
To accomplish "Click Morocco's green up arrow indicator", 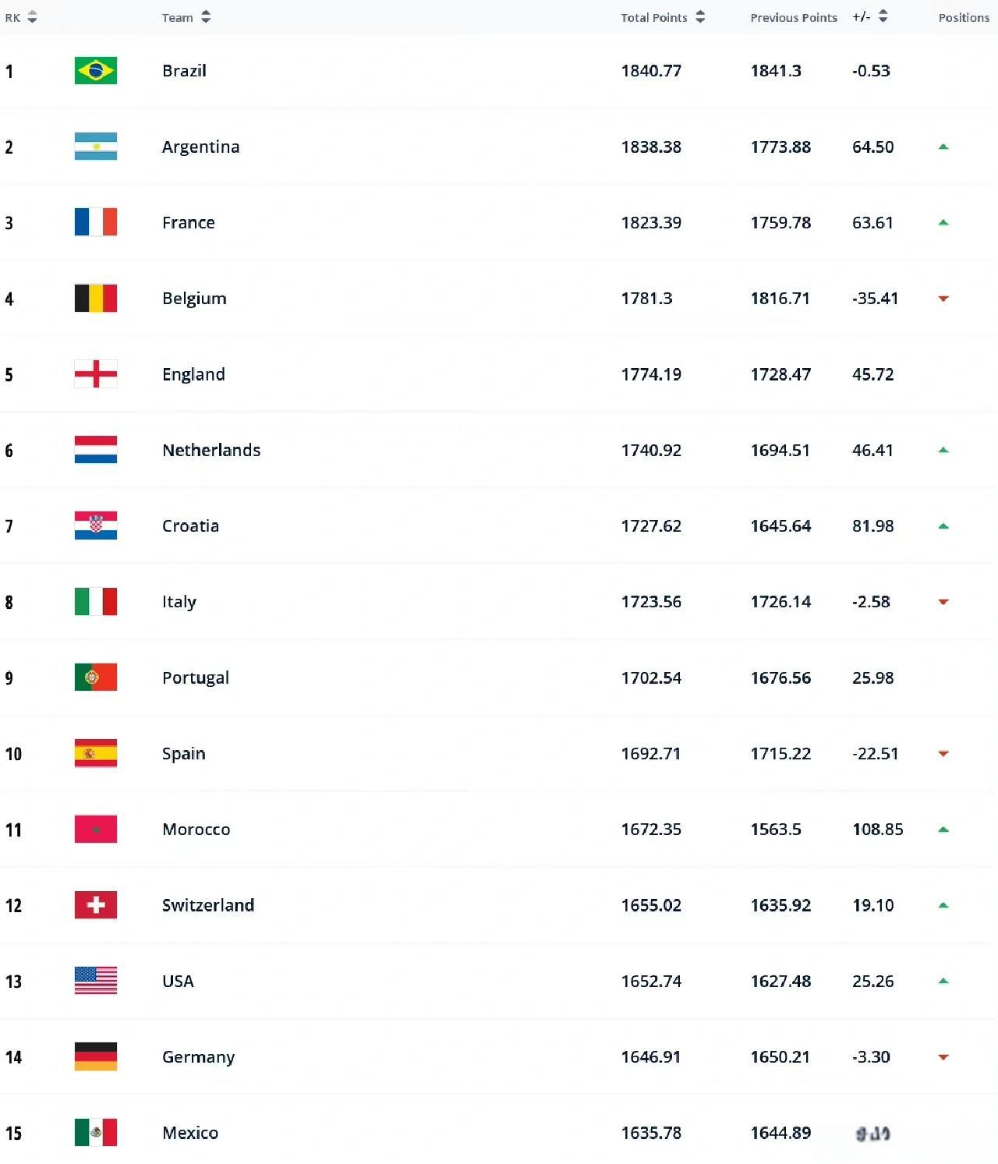I will click(943, 830).
